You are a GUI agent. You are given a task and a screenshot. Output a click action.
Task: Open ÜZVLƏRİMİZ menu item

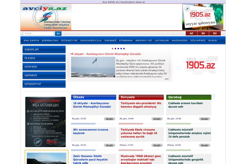[198, 41]
